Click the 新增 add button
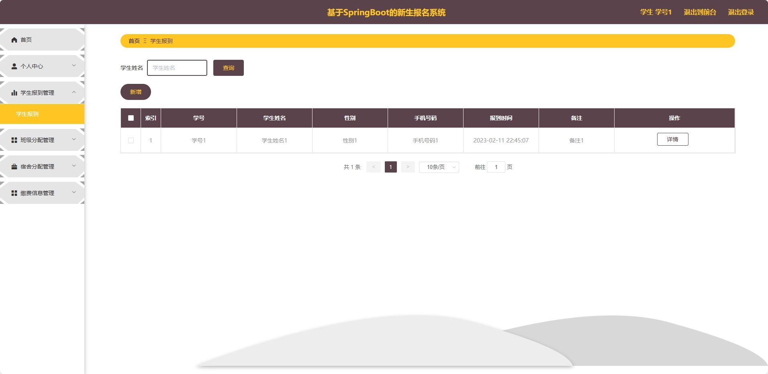Screen dimensions: 768x374 tap(136, 92)
